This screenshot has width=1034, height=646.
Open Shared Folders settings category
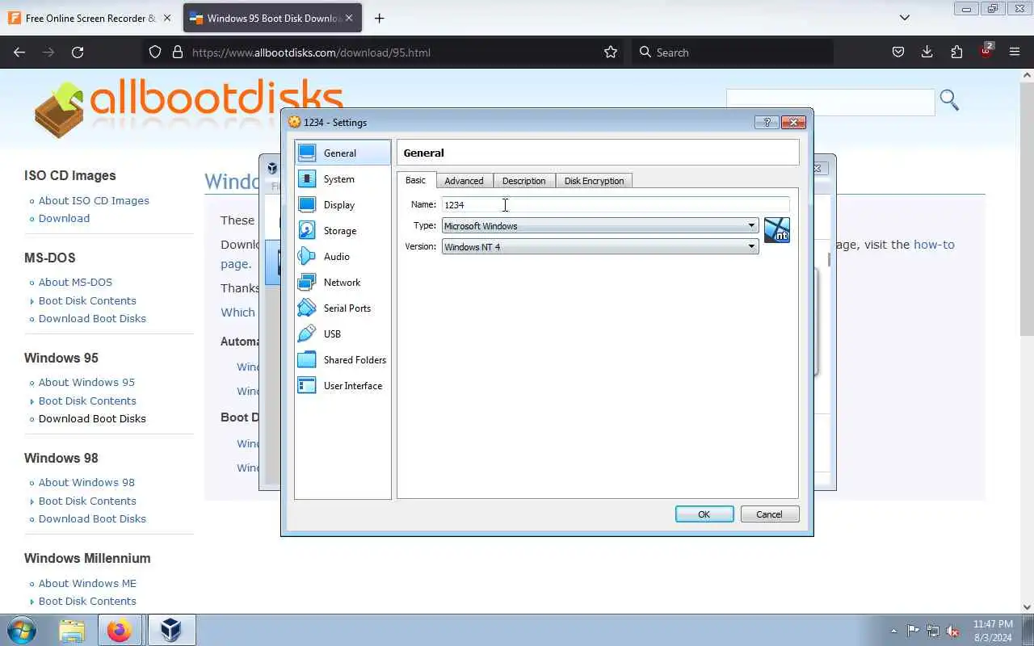click(x=343, y=359)
